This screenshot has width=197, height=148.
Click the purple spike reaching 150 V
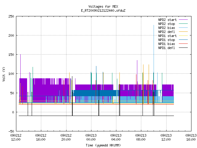21,66
